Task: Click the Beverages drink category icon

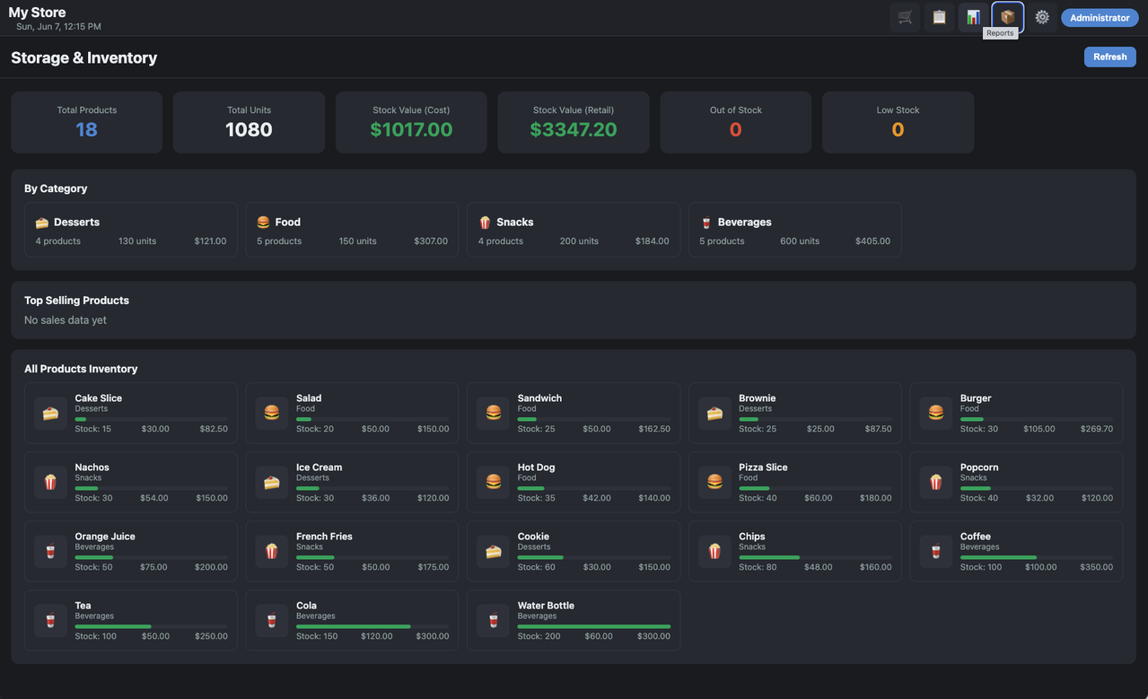Action: click(x=706, y=223)
